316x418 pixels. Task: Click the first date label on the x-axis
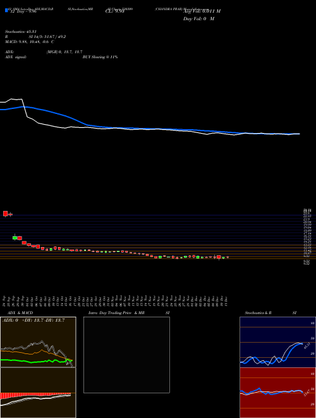[x=4, y=301]
